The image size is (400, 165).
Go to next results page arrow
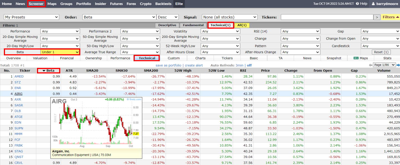(x=398, y=65)
